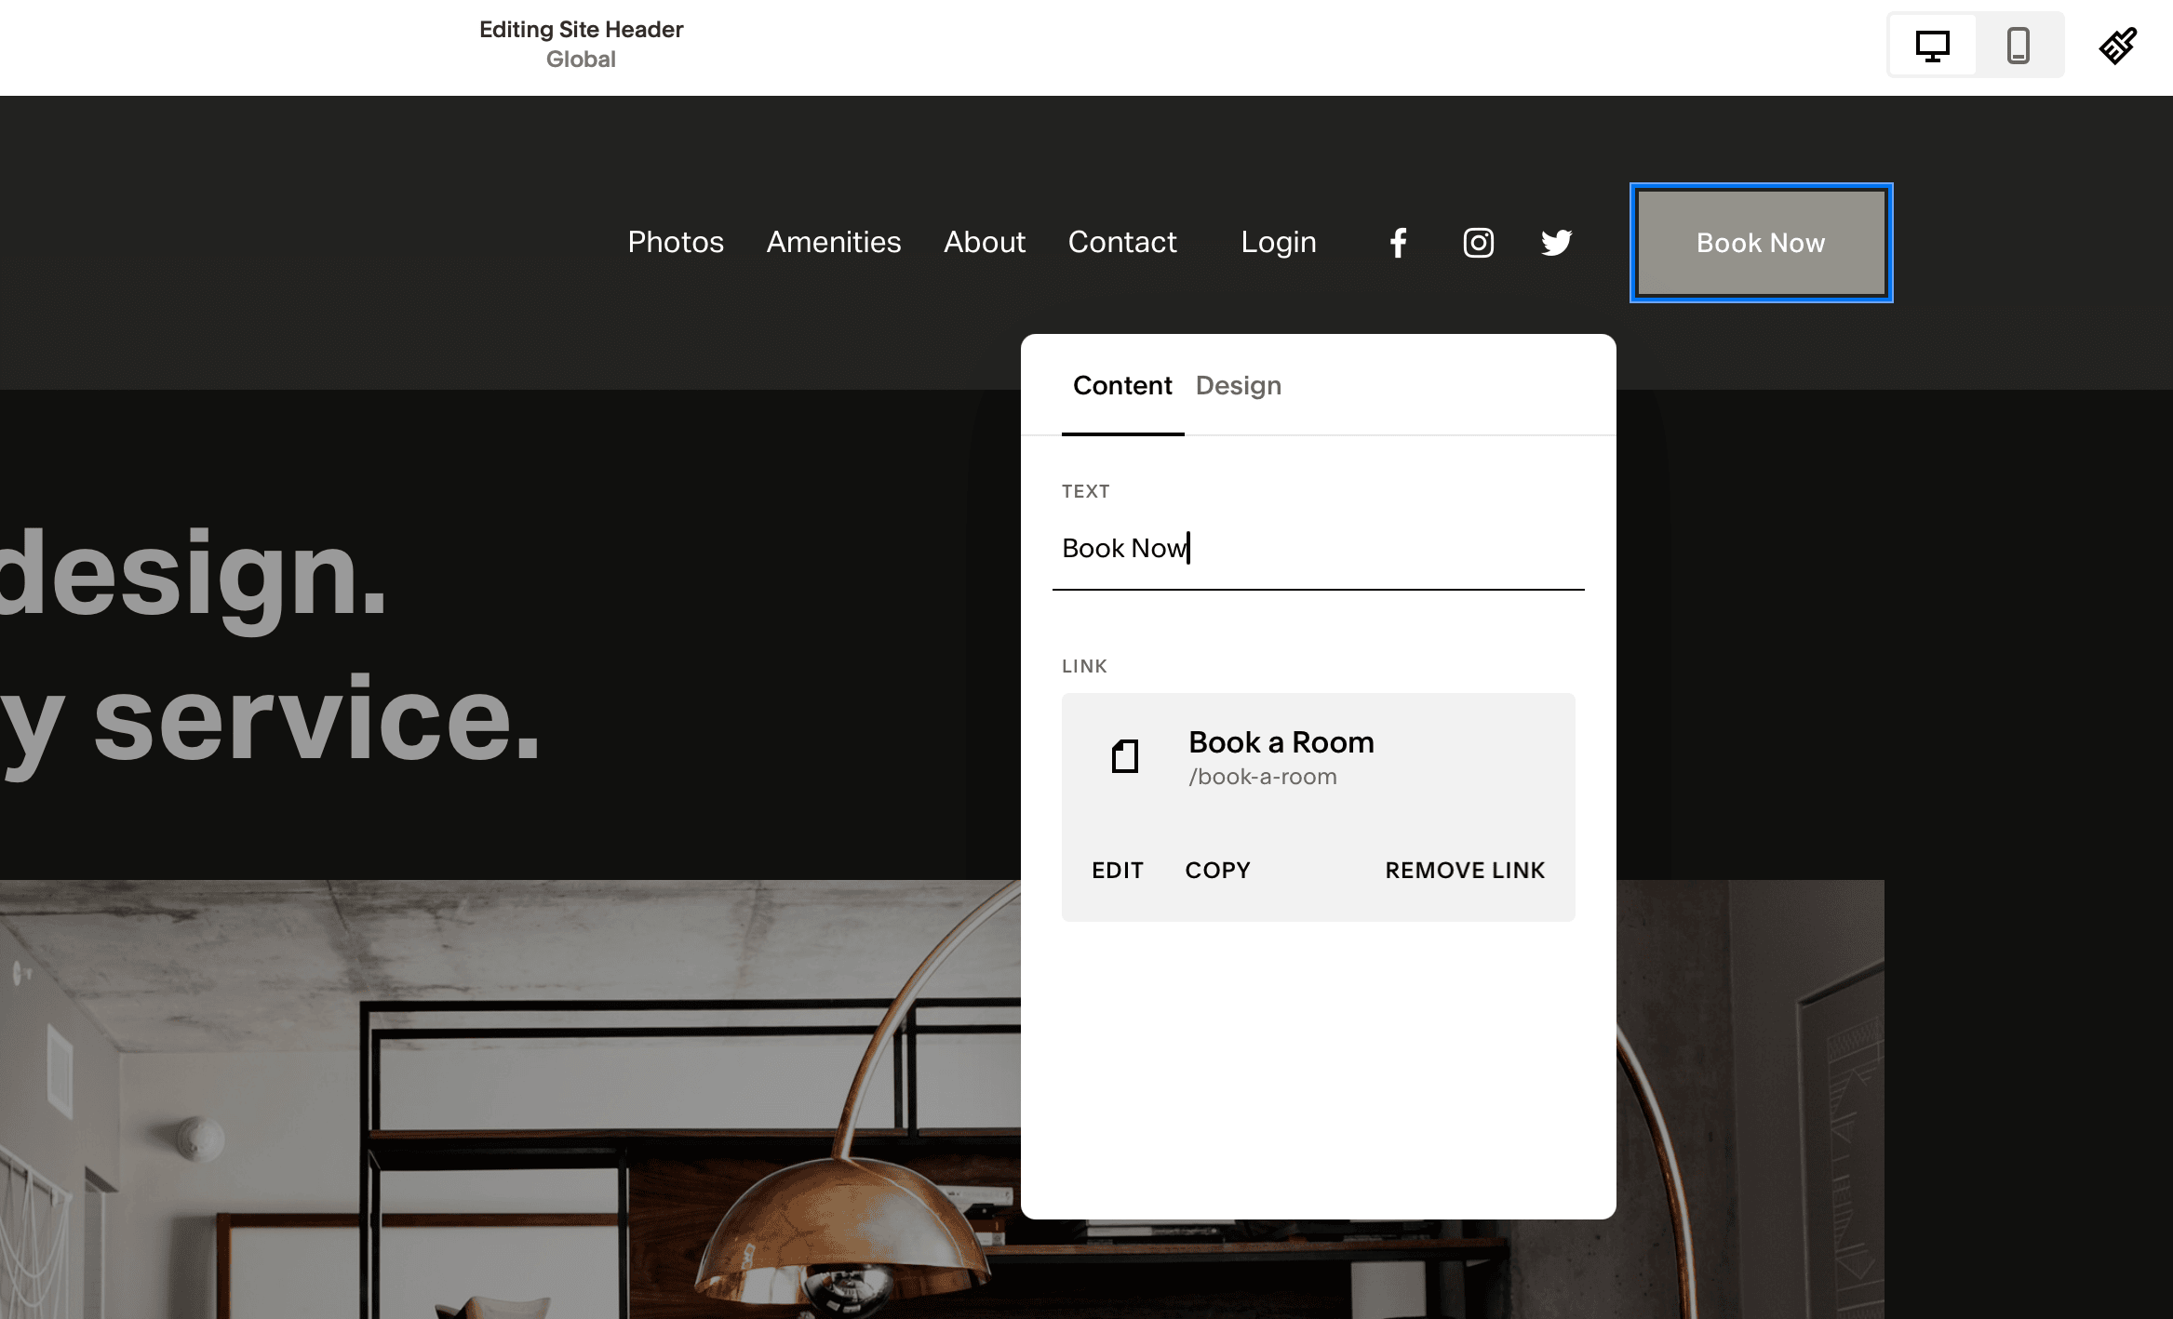Click the Twitter bird icon
Image resolution: width=2173 pixels, height=1319 pixels.
1556,243
